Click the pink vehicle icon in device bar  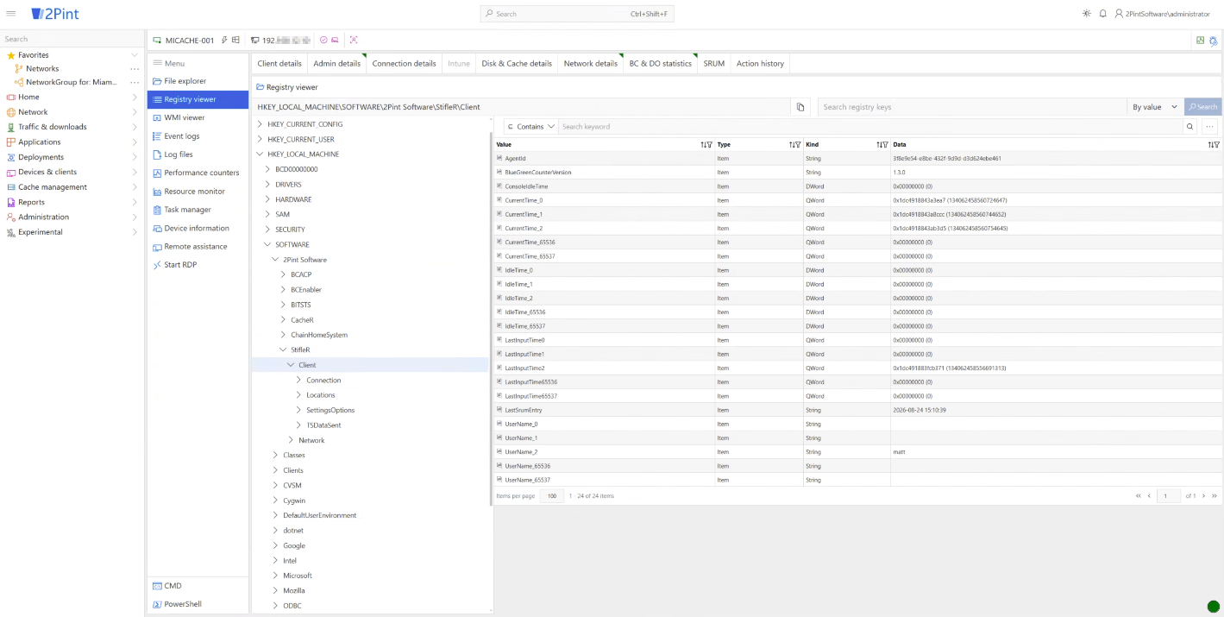335,40
